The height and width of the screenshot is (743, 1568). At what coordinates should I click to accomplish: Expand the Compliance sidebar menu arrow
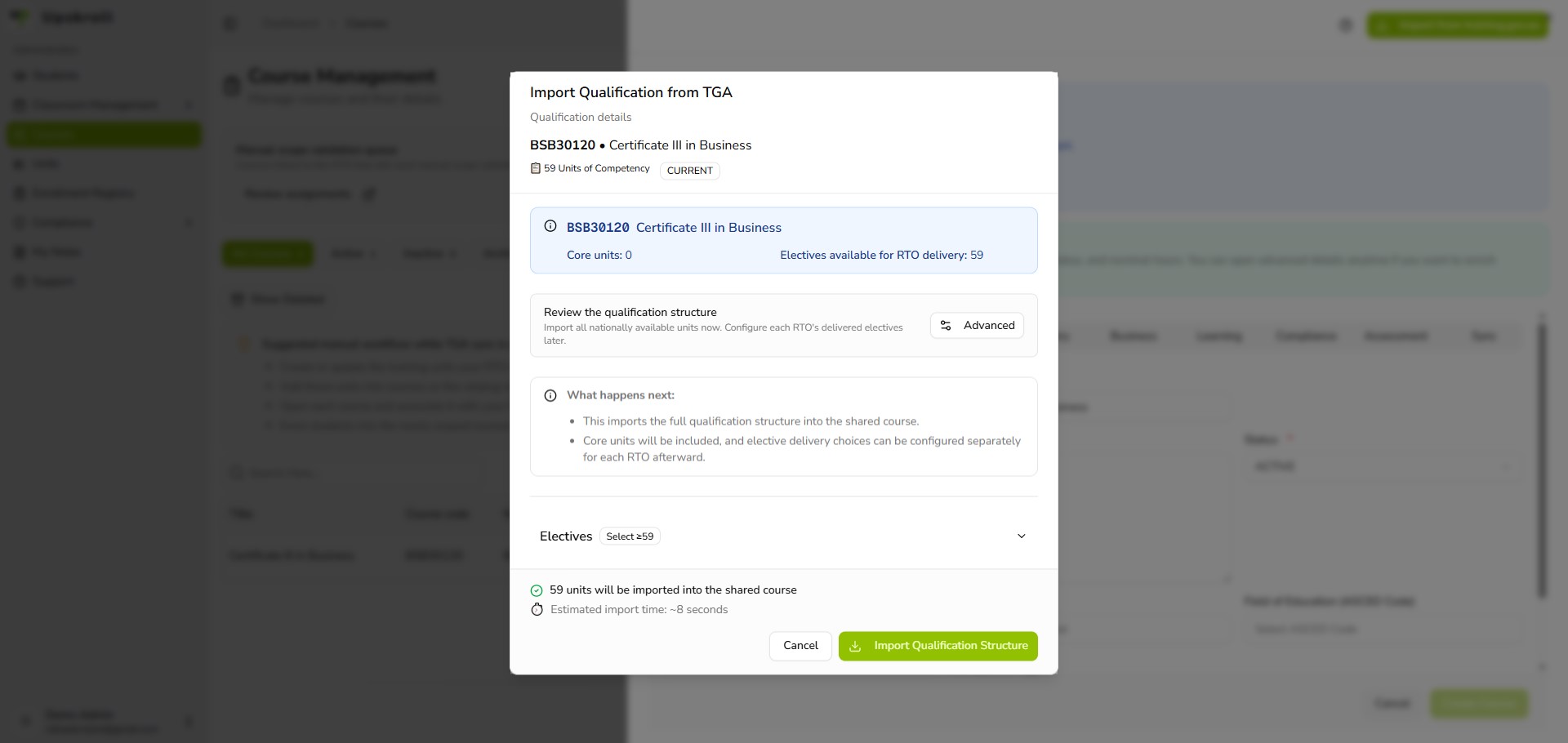[x=189, y=222]
